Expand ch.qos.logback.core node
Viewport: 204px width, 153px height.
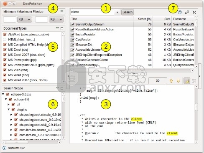(11, 120)
